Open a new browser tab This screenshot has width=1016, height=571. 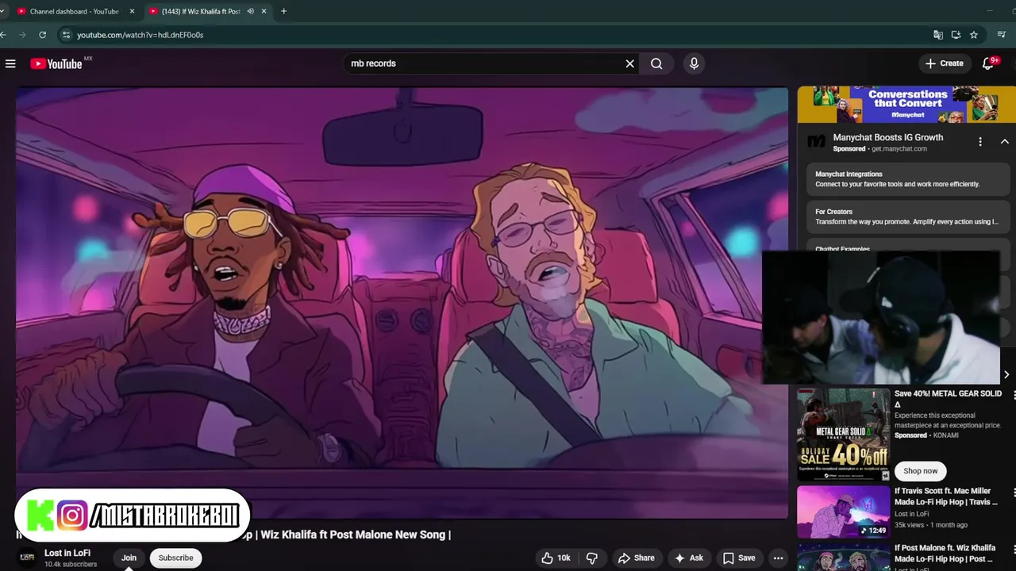[283, 11]
